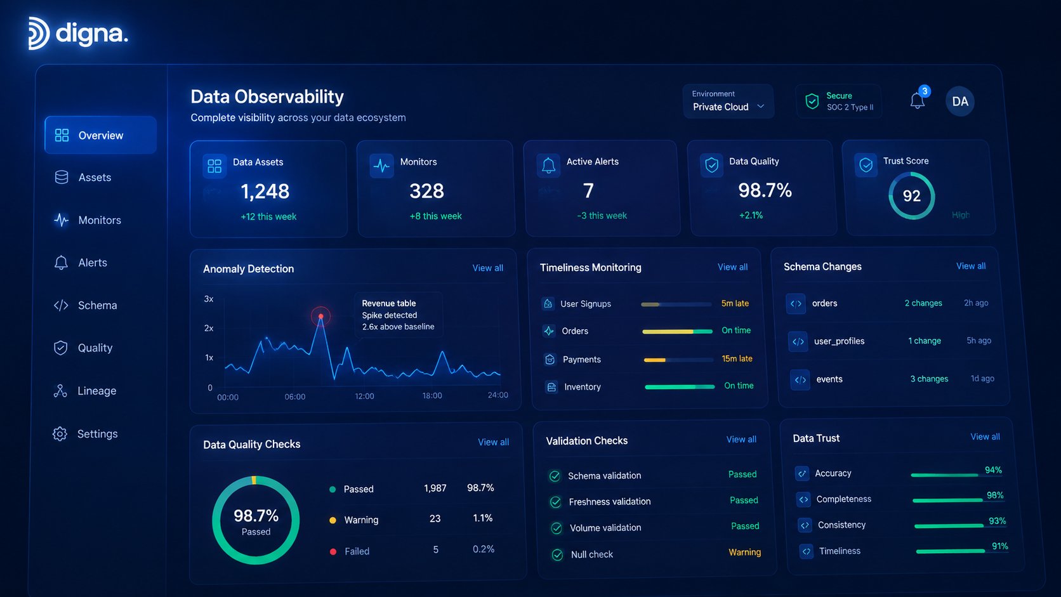Click the Timeliness 91% progress bar
This screenshot has width=1061, height=597.
962,551
